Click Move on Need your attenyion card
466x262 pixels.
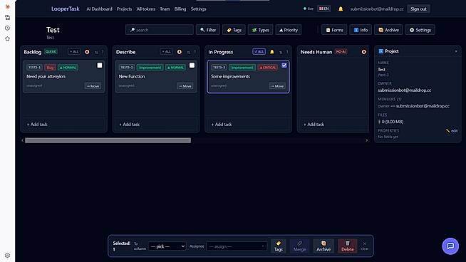point(93,86)
